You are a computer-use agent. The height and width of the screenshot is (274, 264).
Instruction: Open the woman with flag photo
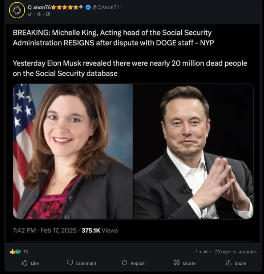click(x=73, y=151)
